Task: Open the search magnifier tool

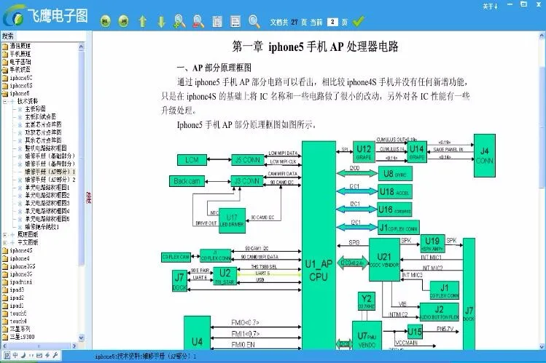Action: click(254, 22)
